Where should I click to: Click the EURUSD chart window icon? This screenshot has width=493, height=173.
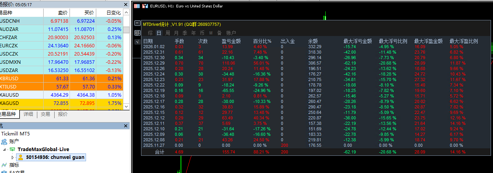(137, 6)
